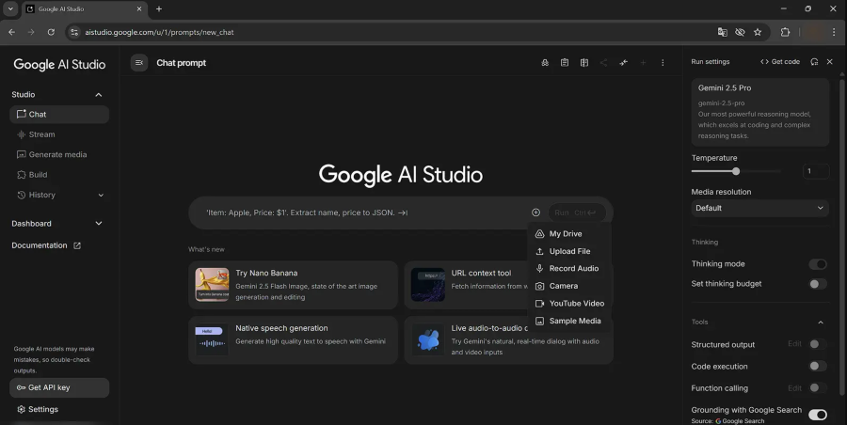Image resolution: width=847 pixels, height=425 pixels.
Task: Reload the page
Action: pos(51,32)
